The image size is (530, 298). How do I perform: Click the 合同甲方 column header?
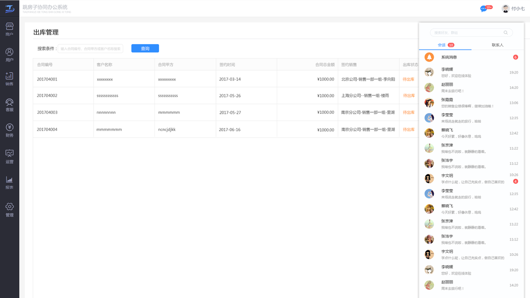165,65
